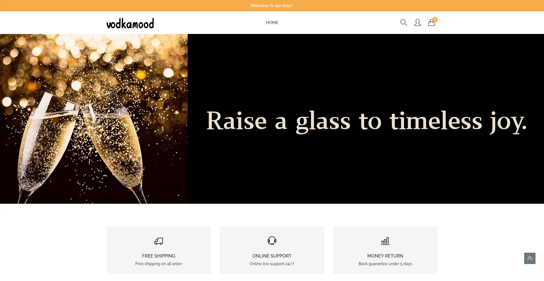544x281 pixels.
Task: Go to the HOME menu item
Action: [272, 23]
